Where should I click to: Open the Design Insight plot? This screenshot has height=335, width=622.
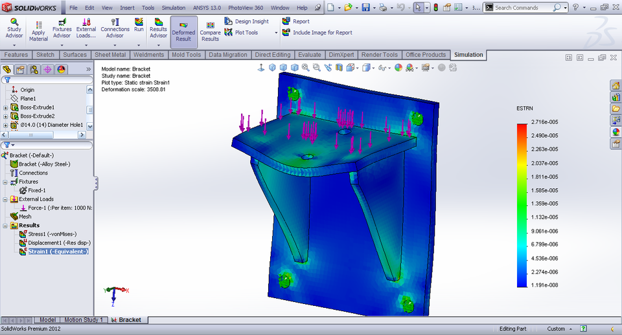[247, 21]
